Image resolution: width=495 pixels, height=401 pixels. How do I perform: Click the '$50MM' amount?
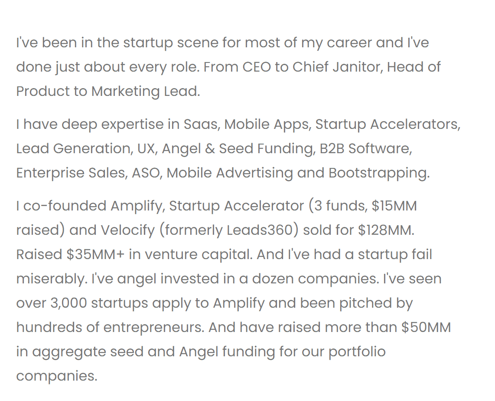[426, 327]
